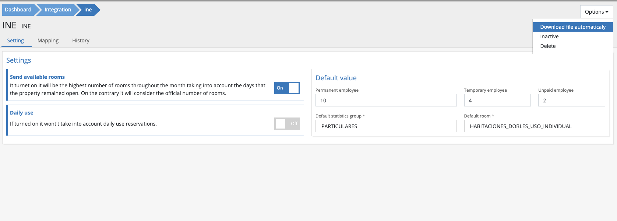Open the Mapping tab
Viewport: 617px width, 221px height.
coord(48,41)
